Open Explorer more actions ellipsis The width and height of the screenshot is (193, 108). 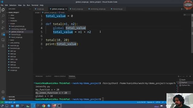30,9
